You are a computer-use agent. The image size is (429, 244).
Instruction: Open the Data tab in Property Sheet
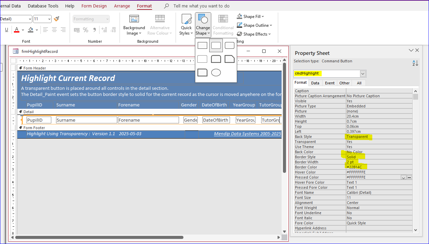click(x=315, y=83)
